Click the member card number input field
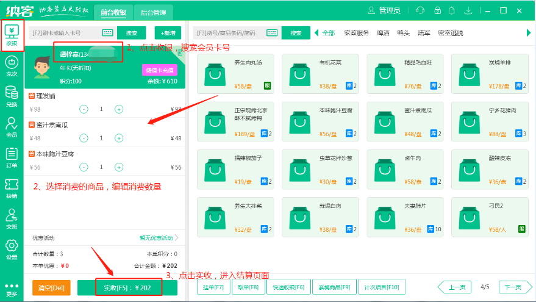The image size is (536, 302). click(x=64, y=33)
